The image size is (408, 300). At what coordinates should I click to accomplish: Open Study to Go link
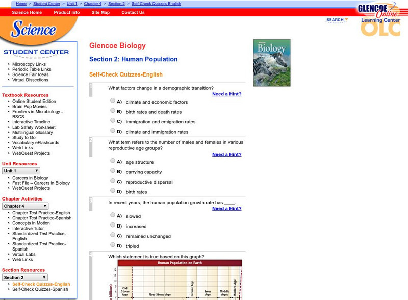click(24, 138)
